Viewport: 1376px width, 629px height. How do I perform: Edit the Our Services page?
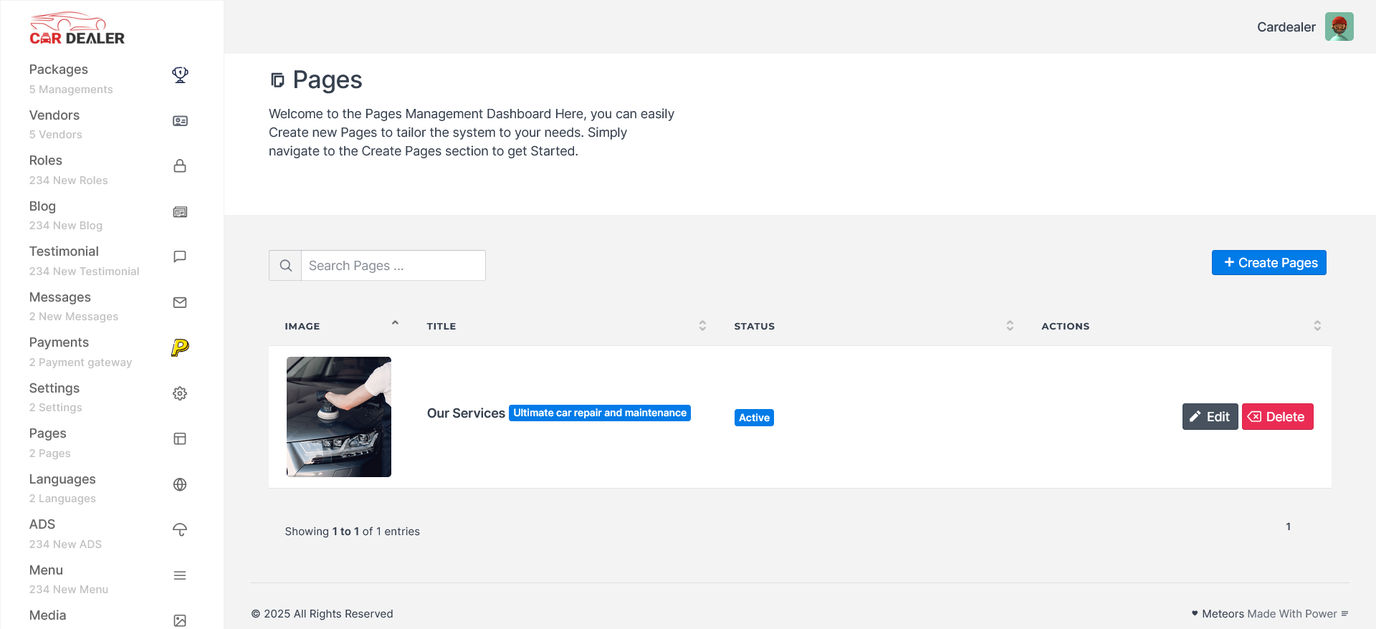coord(1210,417)
